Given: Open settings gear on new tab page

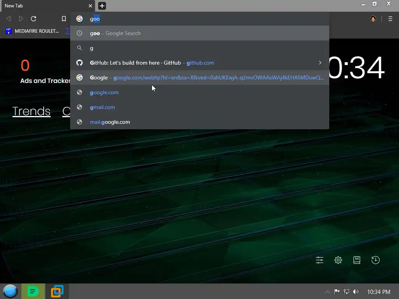Looking at the screenshot, I should (338, 260).
